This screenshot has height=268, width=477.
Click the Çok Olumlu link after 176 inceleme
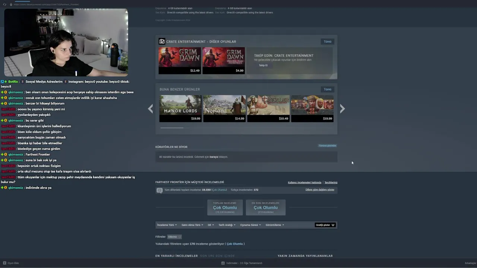tap(235, 244)
